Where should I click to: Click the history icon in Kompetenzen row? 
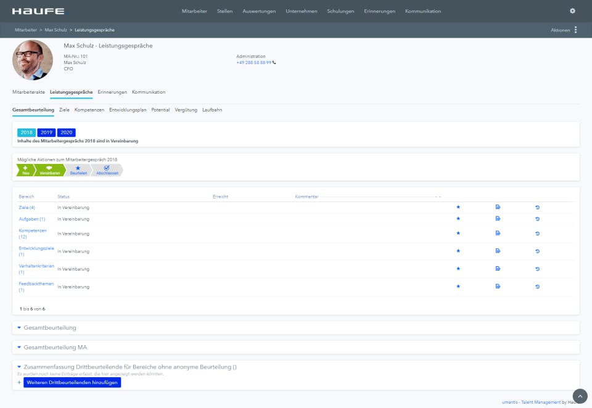tap(537, 234)
